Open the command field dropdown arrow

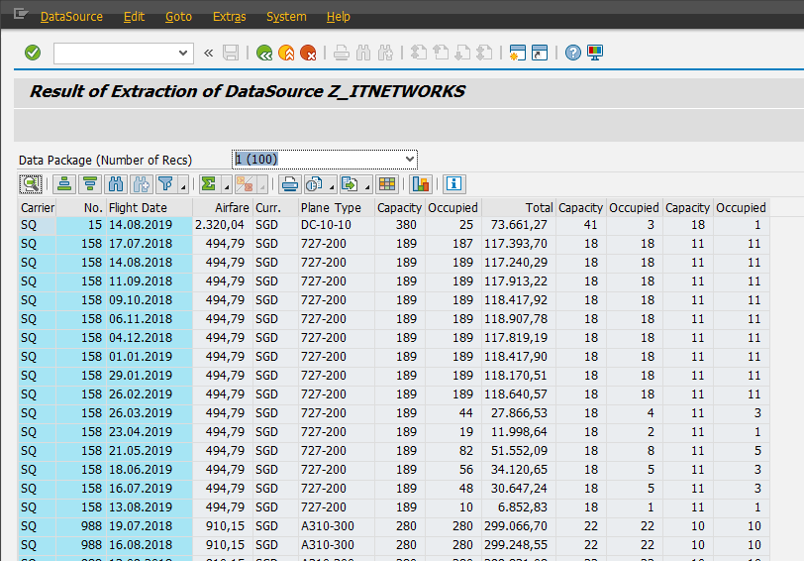[185, 53]
